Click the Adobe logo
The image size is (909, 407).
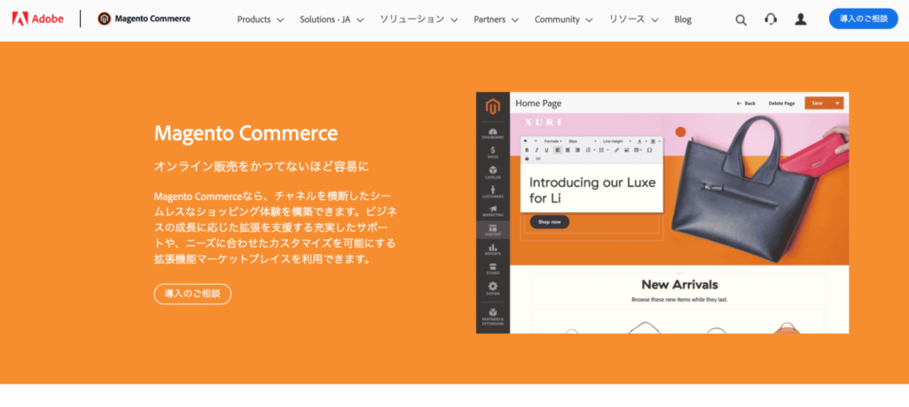coord(37,19)
